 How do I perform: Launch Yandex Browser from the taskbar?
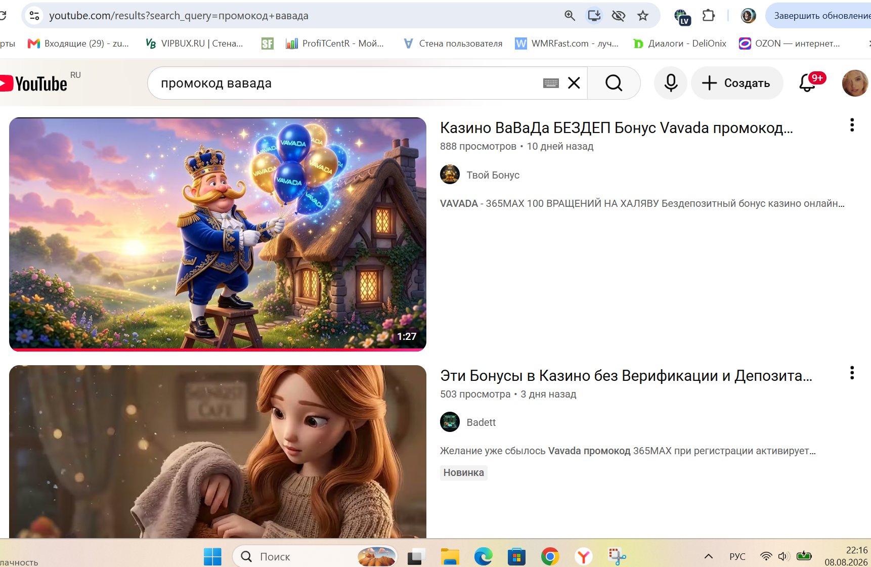(584, 557)
